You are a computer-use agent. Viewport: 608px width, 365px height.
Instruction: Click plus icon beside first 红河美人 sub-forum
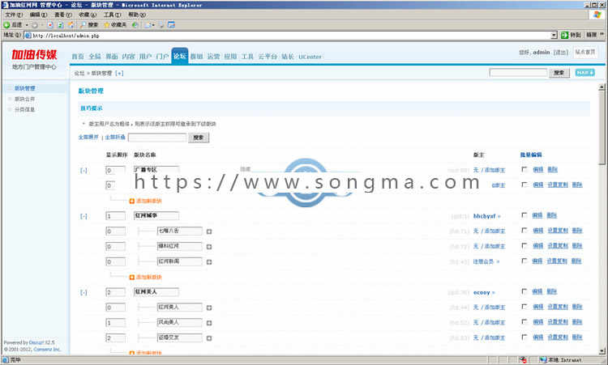pyautogui.click(x=209, y=308)
